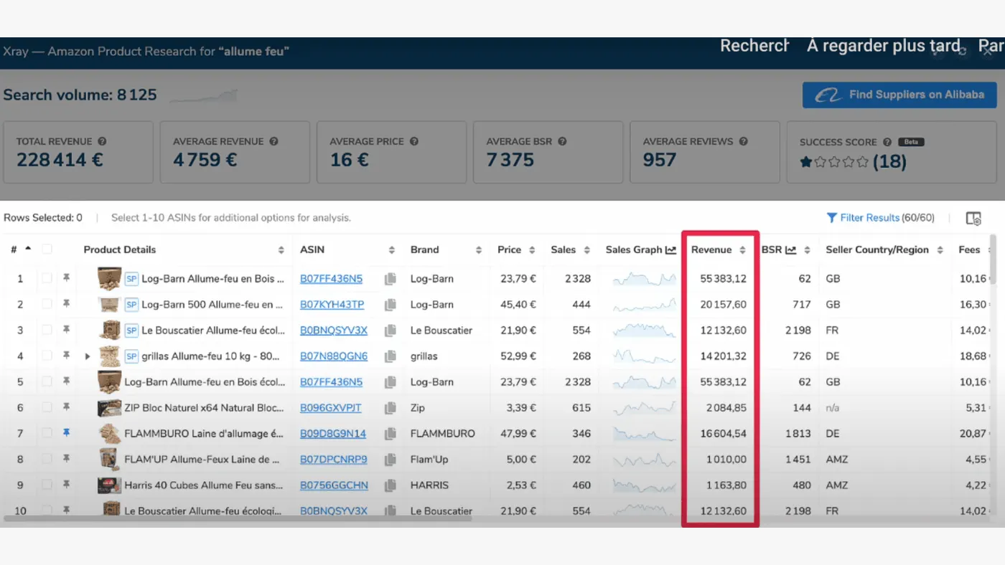The height and width of the screenshot is (565, 1005).
Task: Click Success Score star rating
Action: (x=834, y=162)
